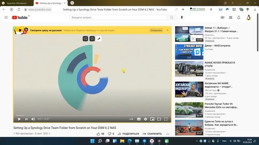Enter fullscreen mode
Screen dimensions: 259x145
pyautogui.click(x=166, y=119)
